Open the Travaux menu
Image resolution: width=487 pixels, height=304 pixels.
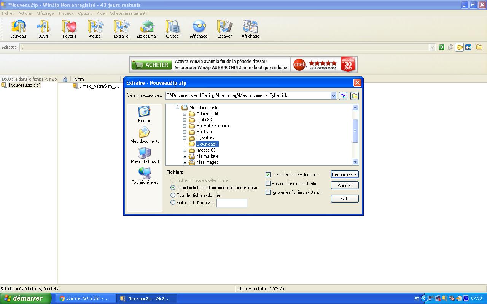(66, 13)
